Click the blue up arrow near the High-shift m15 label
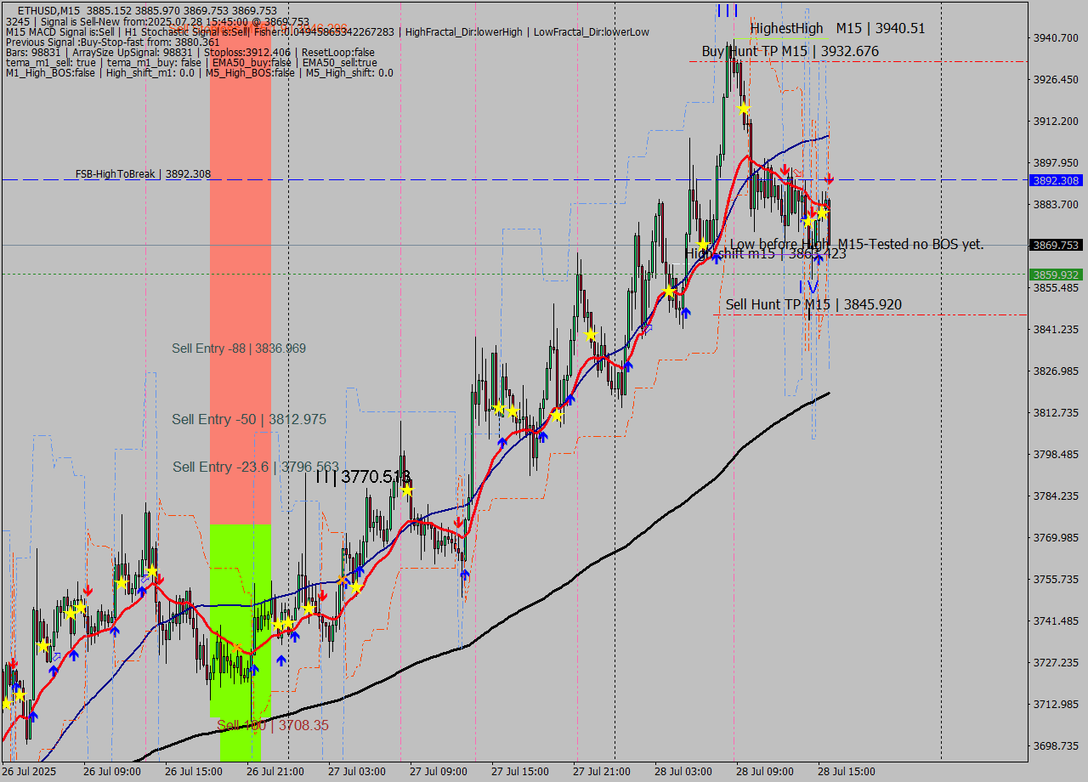This screenshot has width=1088, height=782. point(818,258)
